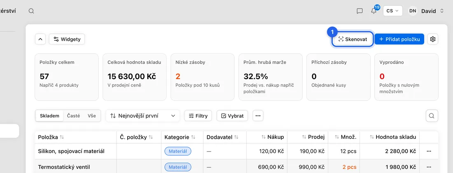
Task: Click Přidat položku button
Action: coord(399,39)
